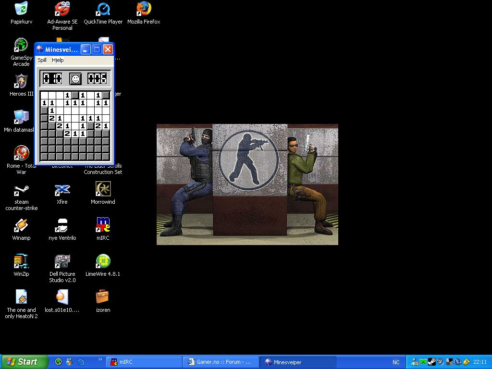Select izoren briefcase icon

point(103,301)
